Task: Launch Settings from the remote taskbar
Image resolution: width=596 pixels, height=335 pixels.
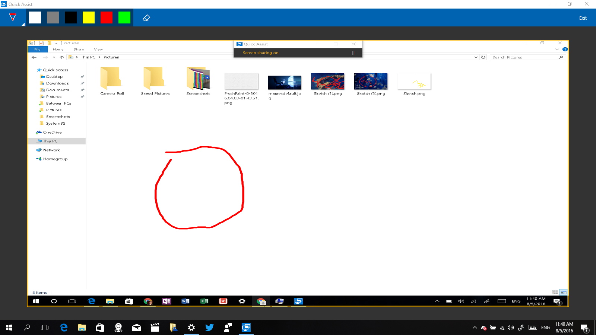Action: (x=242, y=301)
